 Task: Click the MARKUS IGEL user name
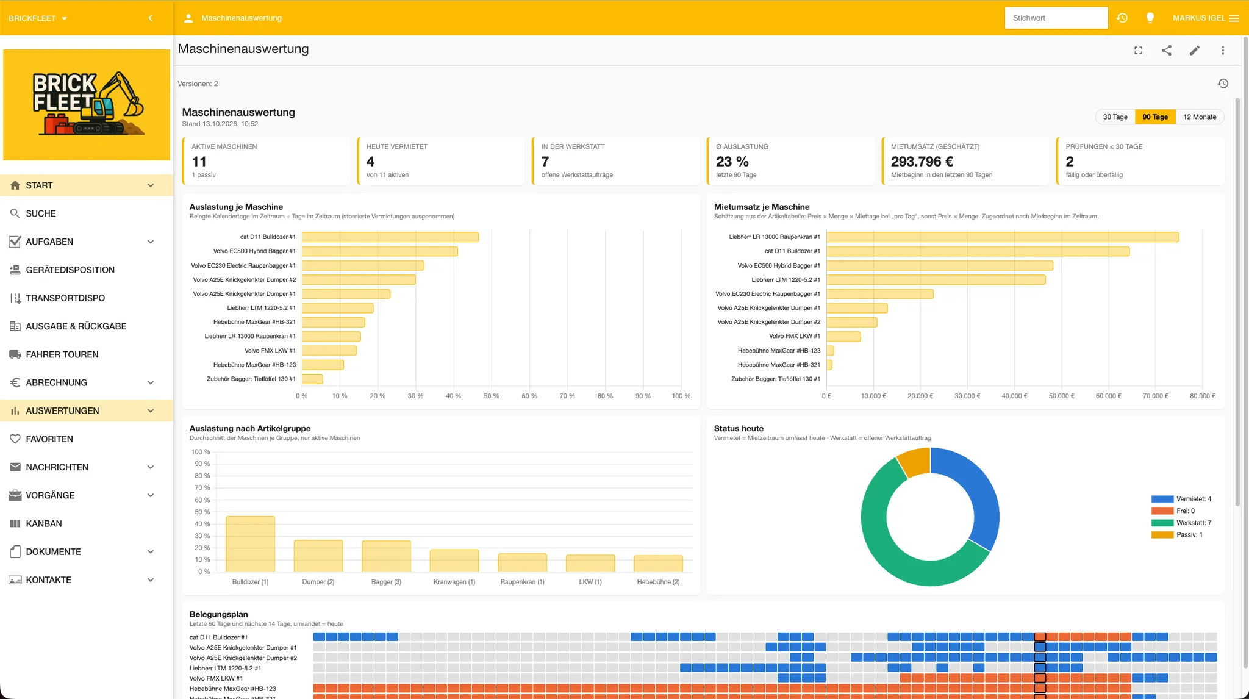1199,18
